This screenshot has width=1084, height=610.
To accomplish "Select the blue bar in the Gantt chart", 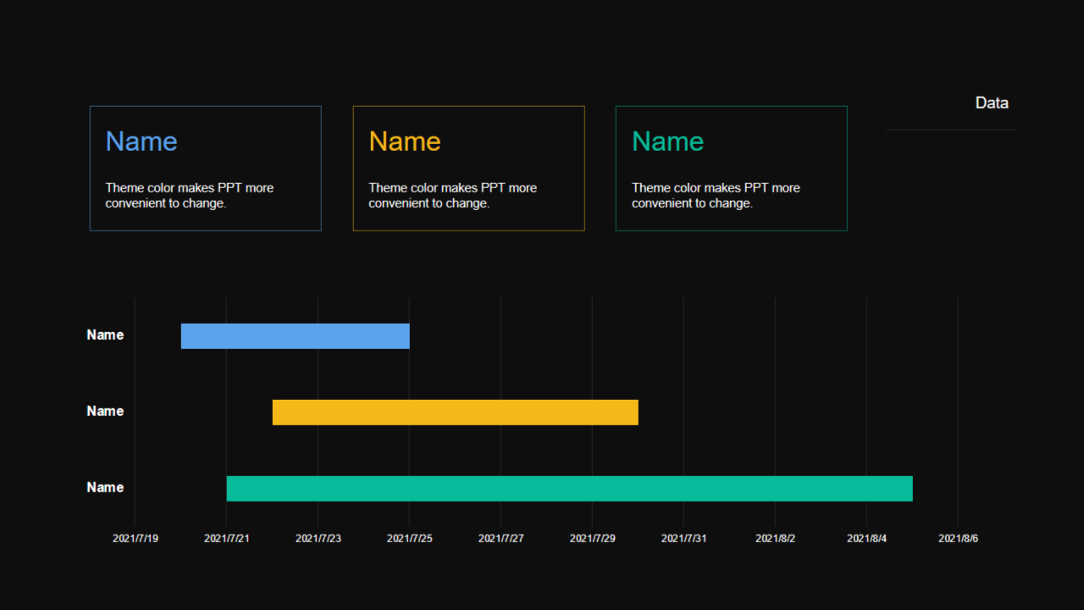I will (295, 336).
